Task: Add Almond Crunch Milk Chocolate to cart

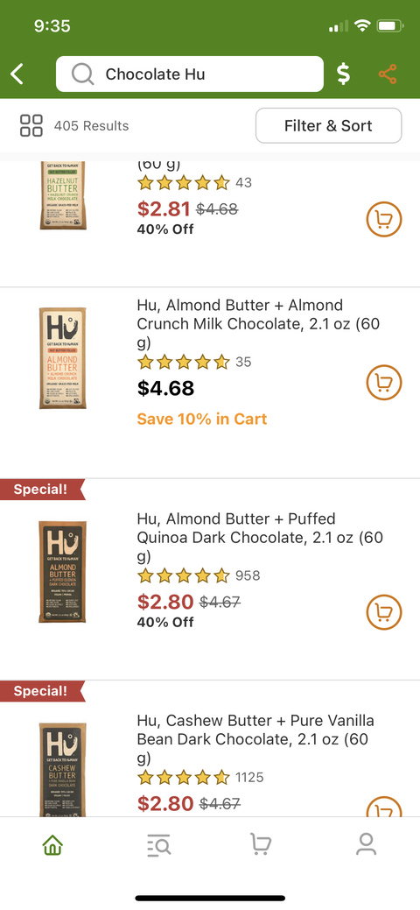Action: [384, 383]
